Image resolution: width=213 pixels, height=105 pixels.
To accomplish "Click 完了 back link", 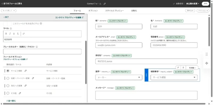I will coord(6,17).
